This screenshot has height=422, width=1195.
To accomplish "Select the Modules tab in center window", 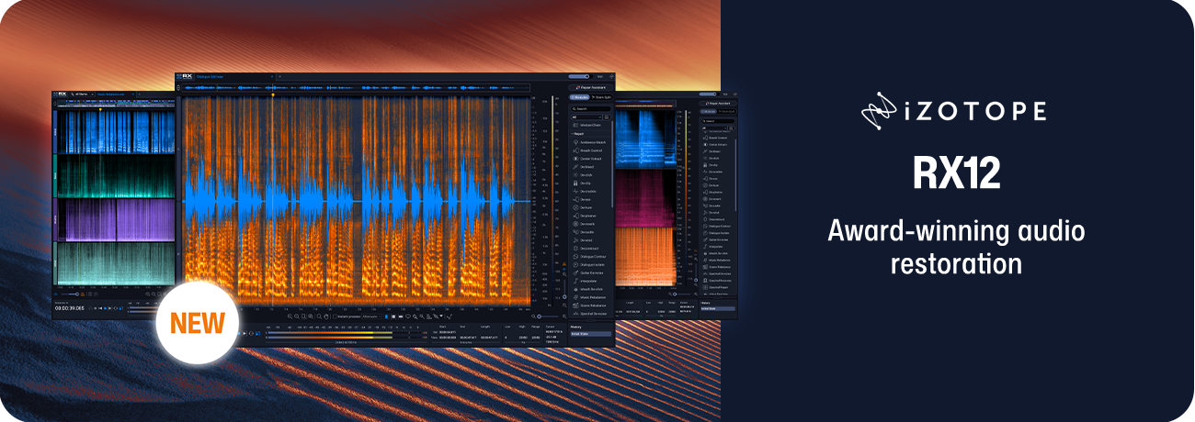I will 580,97.
